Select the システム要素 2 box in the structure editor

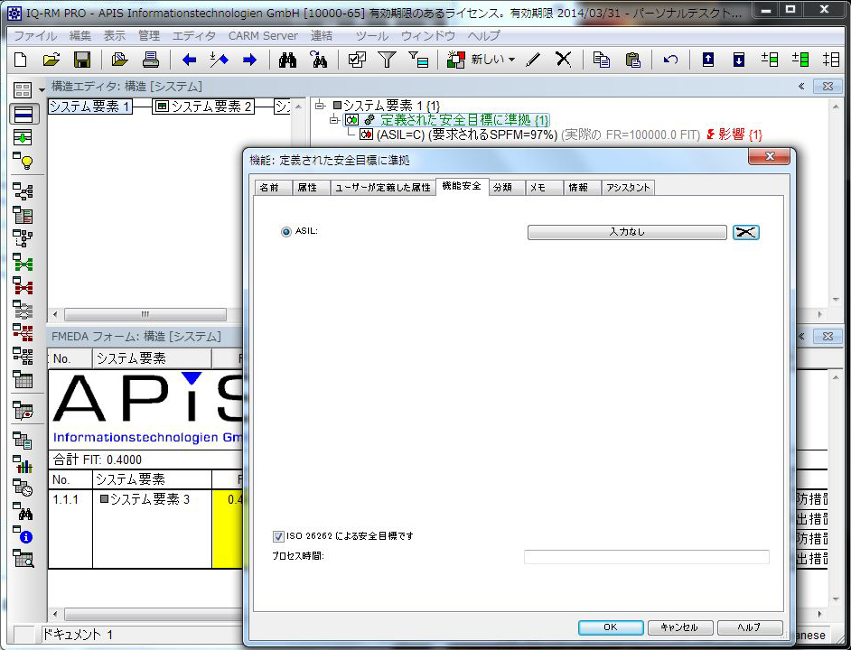(x=203, y=107)
